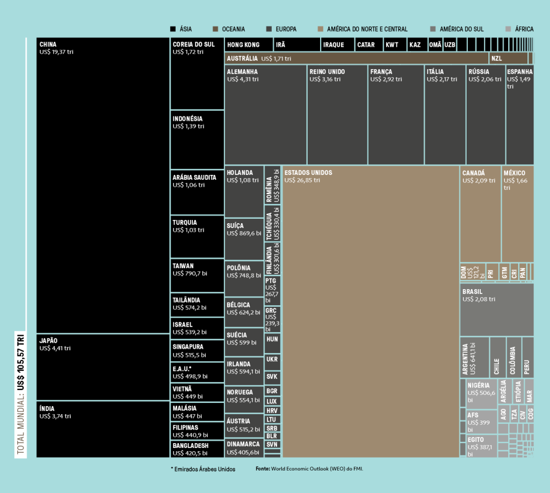Click the Itália block
Image resolution: width=550 pixels, height=493 pixels.
(x=445, y=115)
